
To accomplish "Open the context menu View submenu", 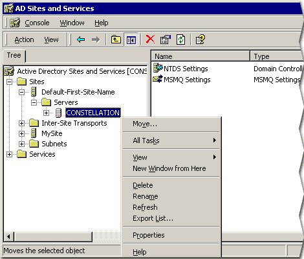I will click(171, 157).
